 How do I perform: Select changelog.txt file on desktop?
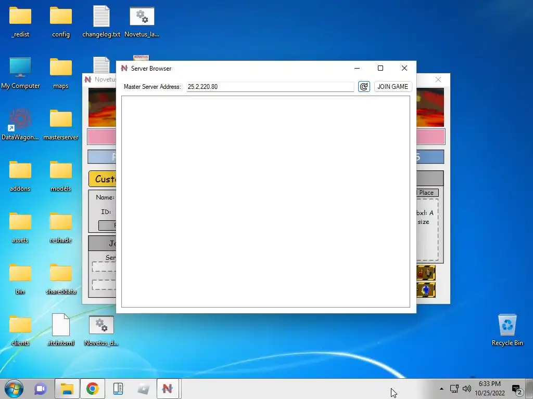101,21
